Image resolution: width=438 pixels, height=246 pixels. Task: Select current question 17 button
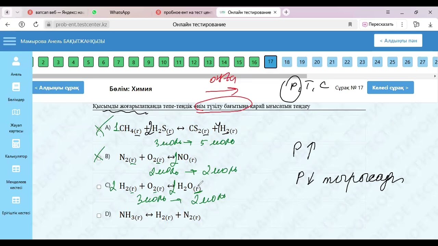click(270, 62)
